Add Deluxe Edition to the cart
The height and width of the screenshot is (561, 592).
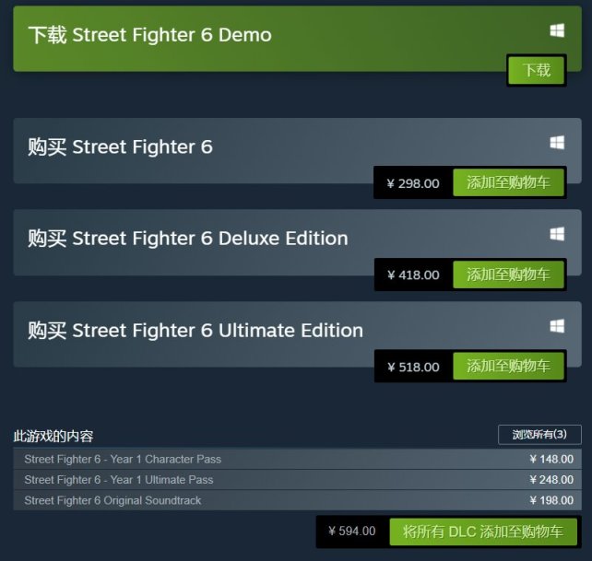[508, 275]
